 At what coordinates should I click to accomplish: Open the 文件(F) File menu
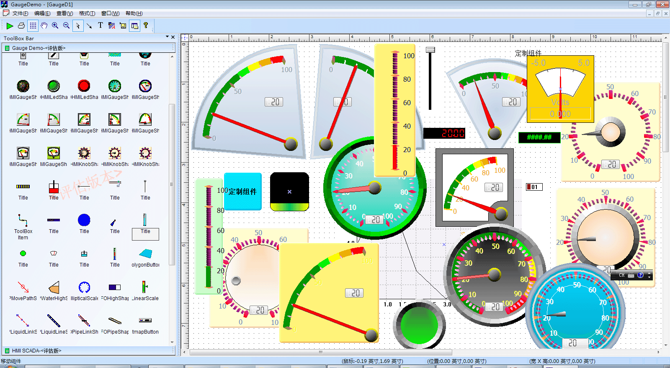(x=20, y=13)
